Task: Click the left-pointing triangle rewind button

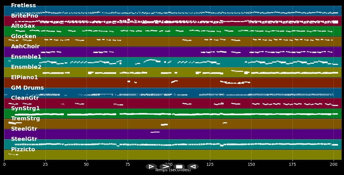Action: pos(193,167)
